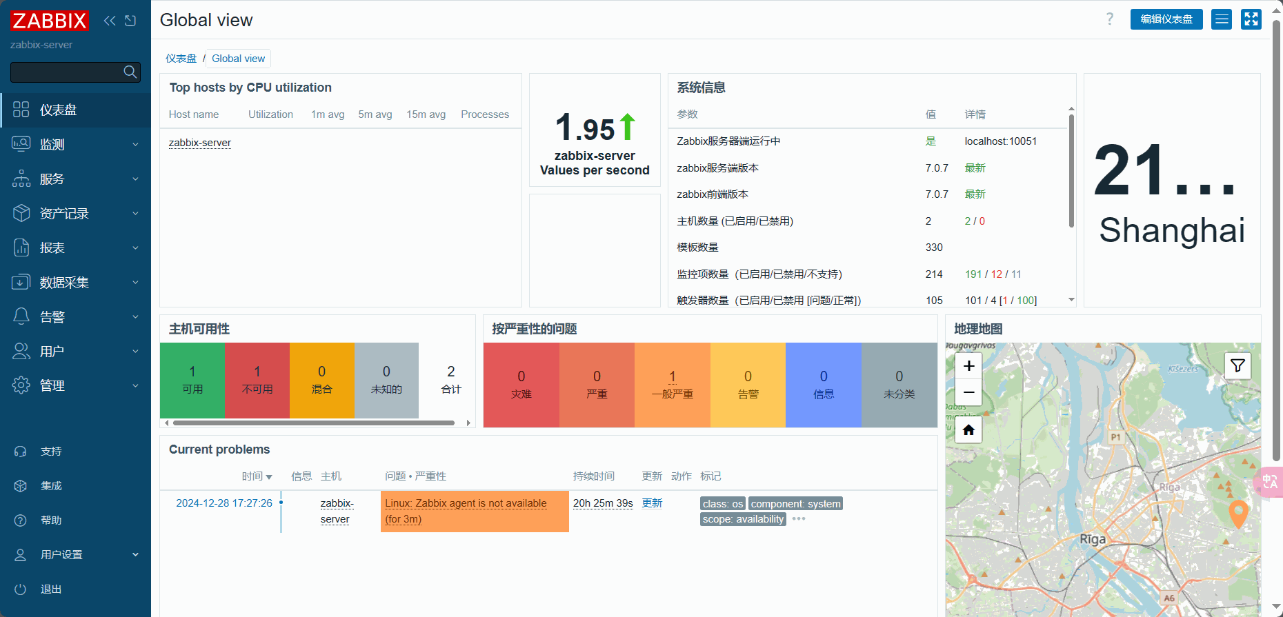The width and height of the screenshot is (1283, 617).
Task: Toggle chevron next to 用户设置
Action: 135,554
